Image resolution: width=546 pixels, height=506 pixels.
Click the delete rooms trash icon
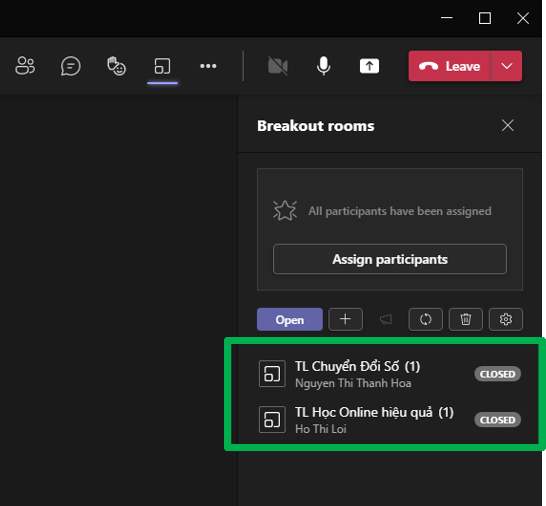point(465,319)
